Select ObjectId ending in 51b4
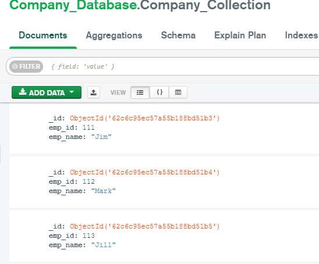Screen dimensions: 319x264 [145, 172]
